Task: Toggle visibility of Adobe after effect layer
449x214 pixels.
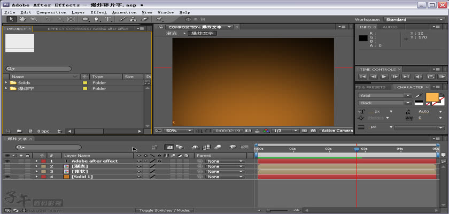Action: [x=7, y=161]
